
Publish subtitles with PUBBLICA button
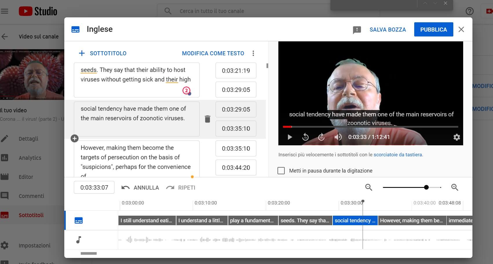click(x=433, y=30)
